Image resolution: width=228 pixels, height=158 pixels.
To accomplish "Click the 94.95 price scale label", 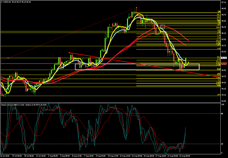I will 224,70.
